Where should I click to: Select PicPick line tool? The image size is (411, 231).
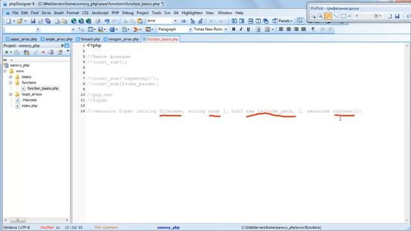click(335, 16)
